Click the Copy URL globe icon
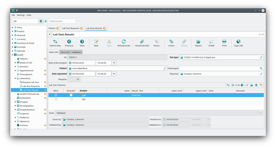This screenshot has width=276, height=148. (238, 41)
